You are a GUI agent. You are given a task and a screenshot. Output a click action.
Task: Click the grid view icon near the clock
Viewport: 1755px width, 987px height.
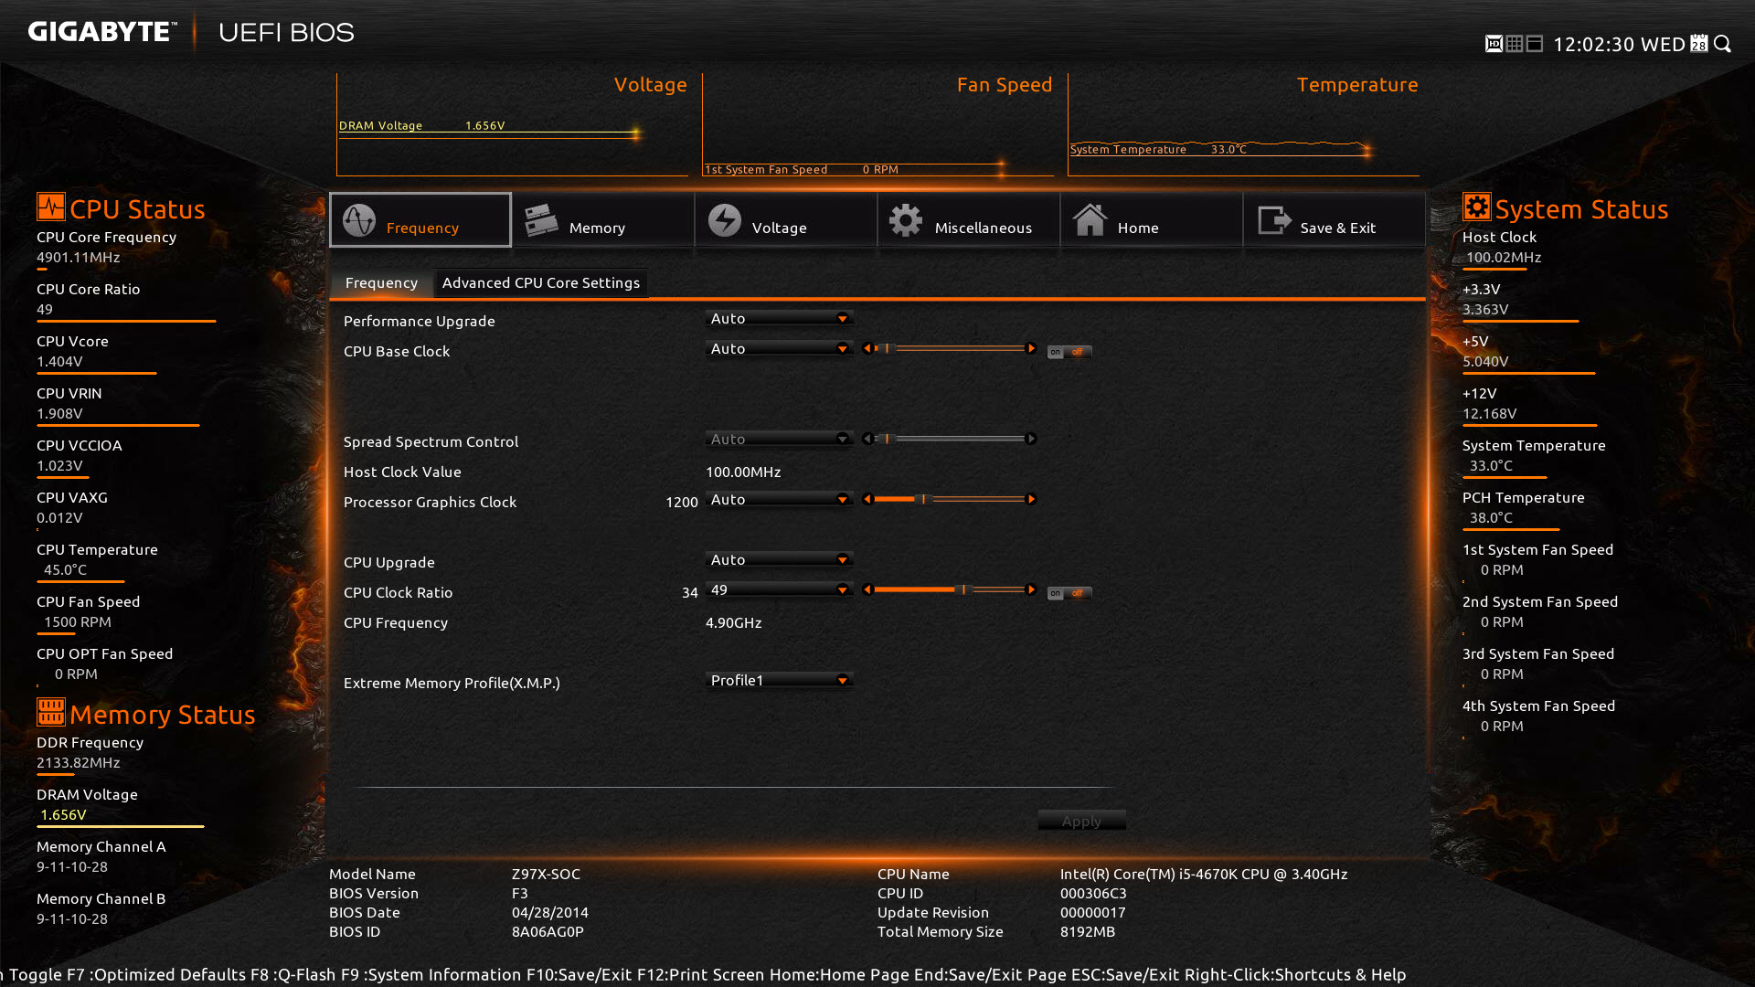click(x=1515, y=44)
